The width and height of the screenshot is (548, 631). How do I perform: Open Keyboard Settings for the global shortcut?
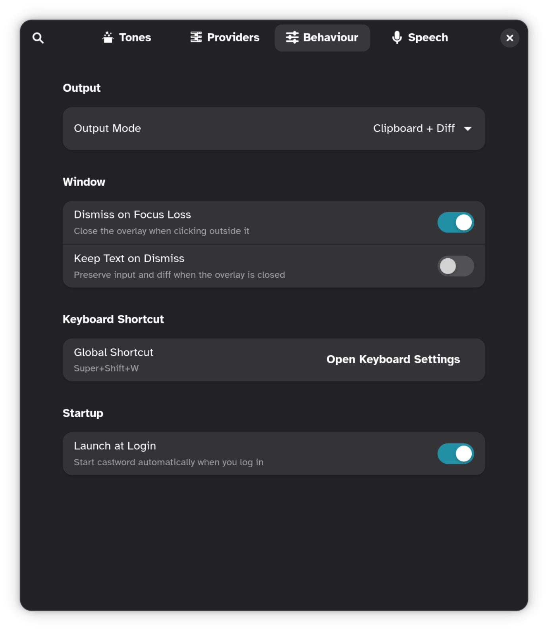pyautogui.click(x=393, y=360)
